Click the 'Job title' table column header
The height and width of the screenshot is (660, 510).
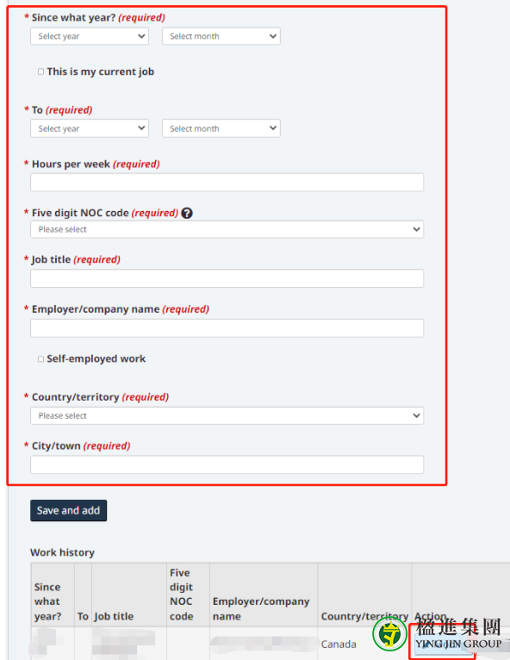click(114, 616)
